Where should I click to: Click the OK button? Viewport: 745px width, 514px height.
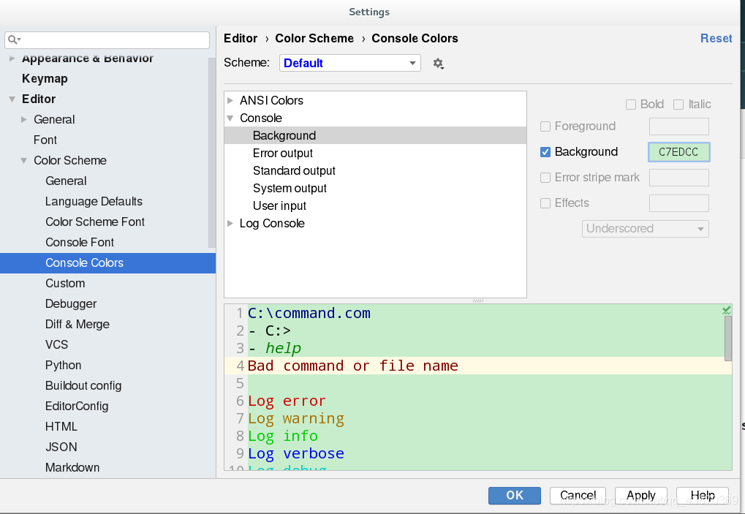coord(514,495)
